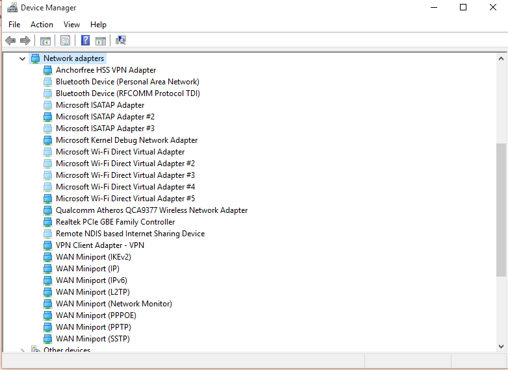The image size is (508, 370).
Task: Select Bluetooth Device (Personal Area Network)
Action: pos(127,82)
